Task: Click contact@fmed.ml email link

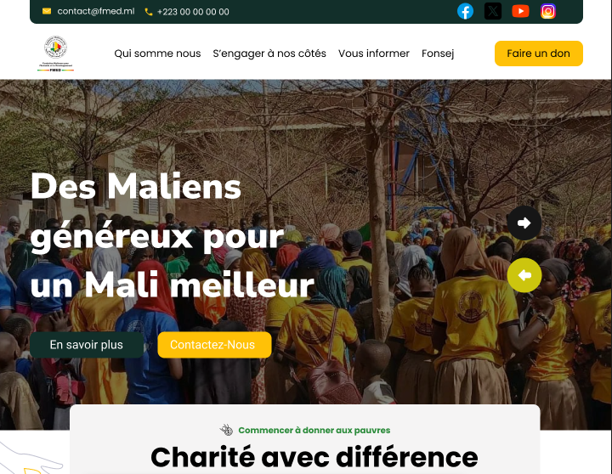Action: pyautogui.click(x=95, y=11)
